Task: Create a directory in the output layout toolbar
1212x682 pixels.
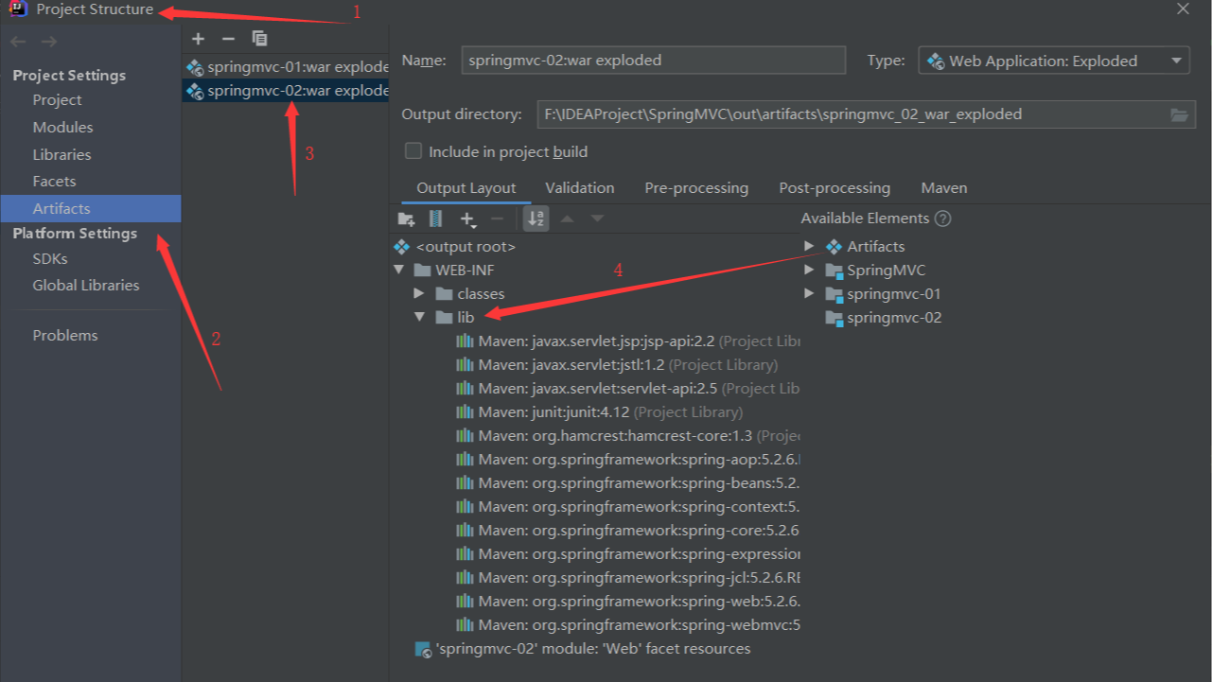Action: (x=407, y=219)
